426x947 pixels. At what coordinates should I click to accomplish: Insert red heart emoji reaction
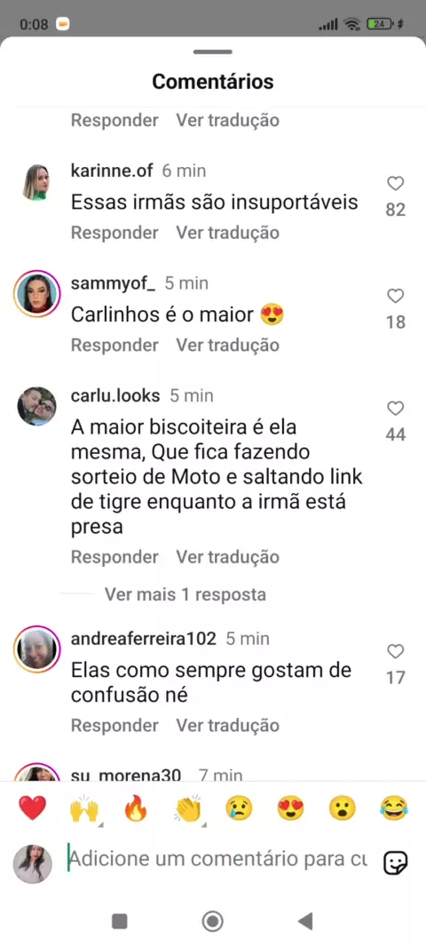point(33,808)
